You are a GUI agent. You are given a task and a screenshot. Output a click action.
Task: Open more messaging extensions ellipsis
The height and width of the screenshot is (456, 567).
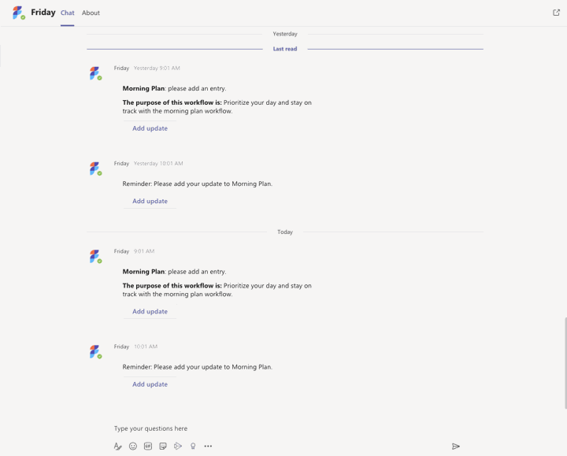208,447
